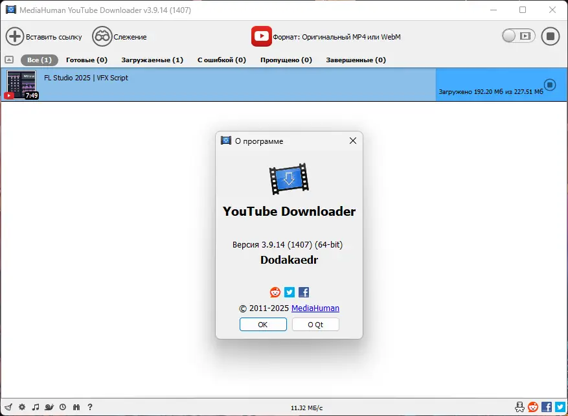The image size is (568, 416).
Task: Maximize the MediaHuman YouTube Downloader window
Action: click(x=523, y=10)
